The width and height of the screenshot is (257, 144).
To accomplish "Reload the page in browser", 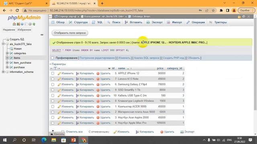I will click(x=17, y=10).
